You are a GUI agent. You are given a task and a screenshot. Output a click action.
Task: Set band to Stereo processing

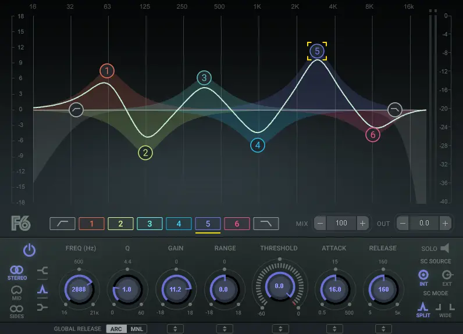(17, 272)
